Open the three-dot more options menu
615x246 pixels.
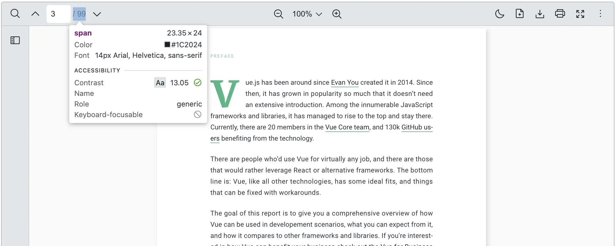(x=600, y=14)
